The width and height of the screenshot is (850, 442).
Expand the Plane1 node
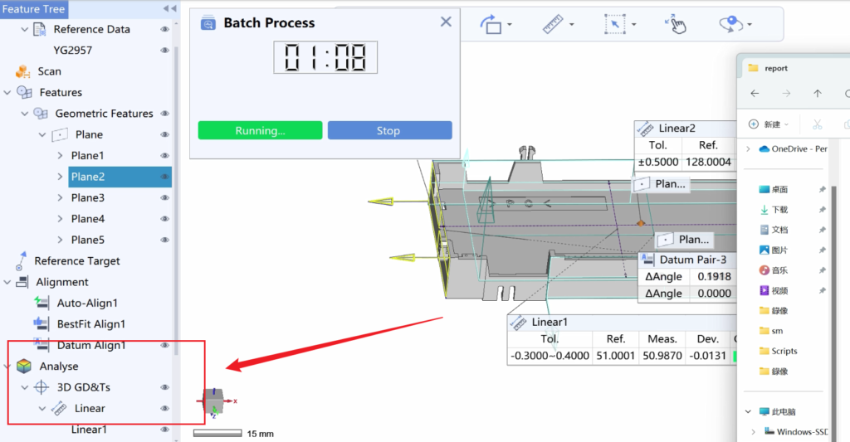[60, 155]
